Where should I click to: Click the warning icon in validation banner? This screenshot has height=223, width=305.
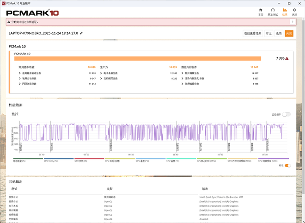tap(10, 22)
